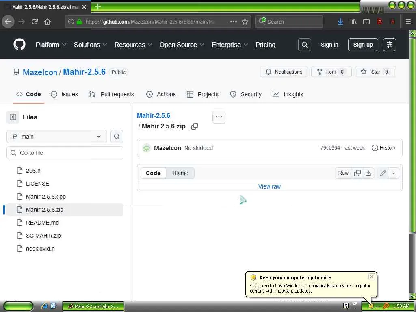416x312 pixels.
Task: Download raw file icon
Action: coord(368,173)
